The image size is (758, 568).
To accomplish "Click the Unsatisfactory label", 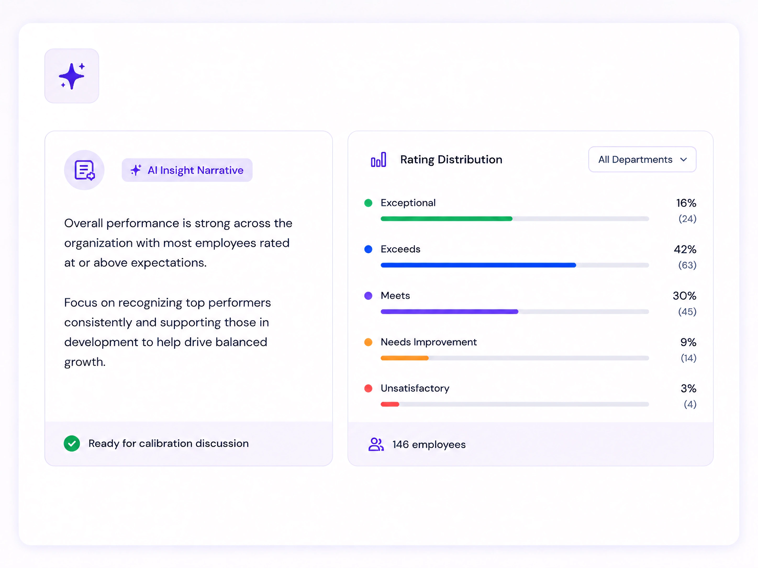I will (x=415, y=388).
